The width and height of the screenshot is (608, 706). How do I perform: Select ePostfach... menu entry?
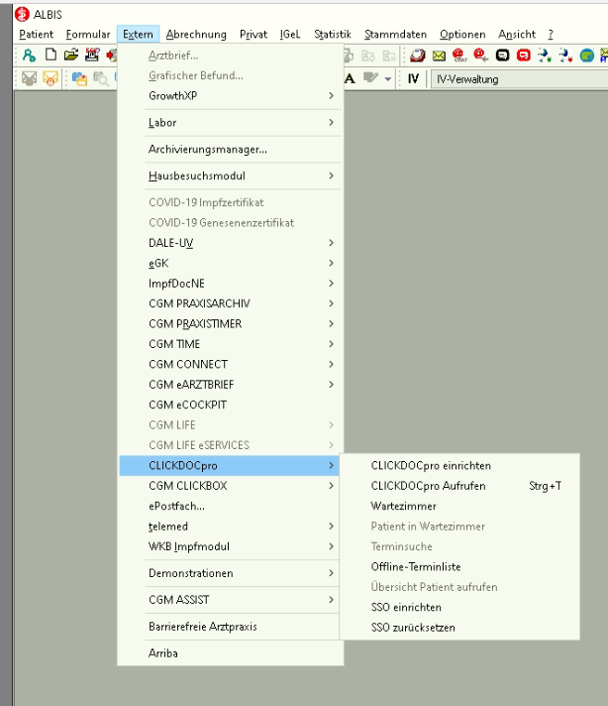[x=231, y=506]
